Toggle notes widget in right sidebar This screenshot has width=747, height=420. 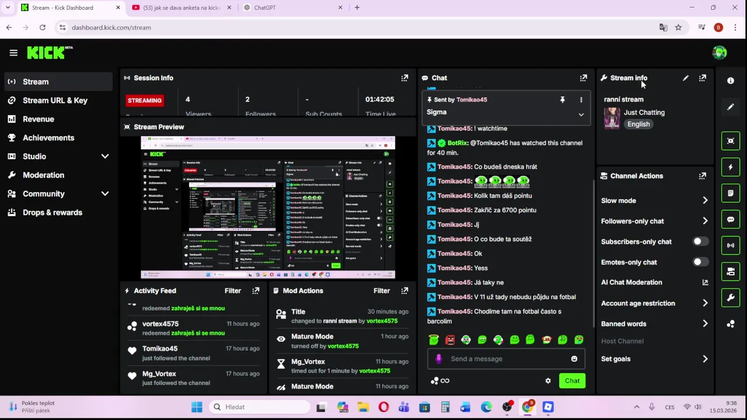tap(731, 193)
